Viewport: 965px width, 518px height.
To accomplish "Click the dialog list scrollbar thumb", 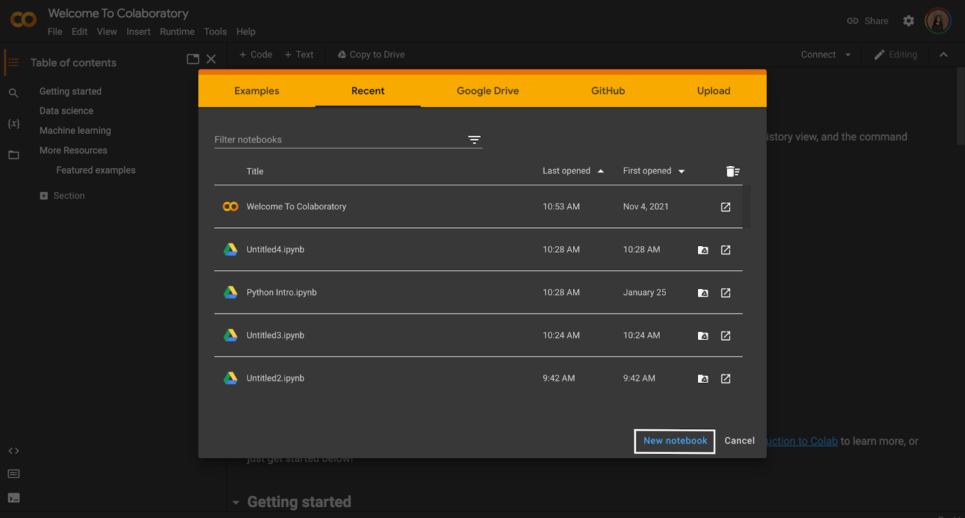I will tap(747, 207).
